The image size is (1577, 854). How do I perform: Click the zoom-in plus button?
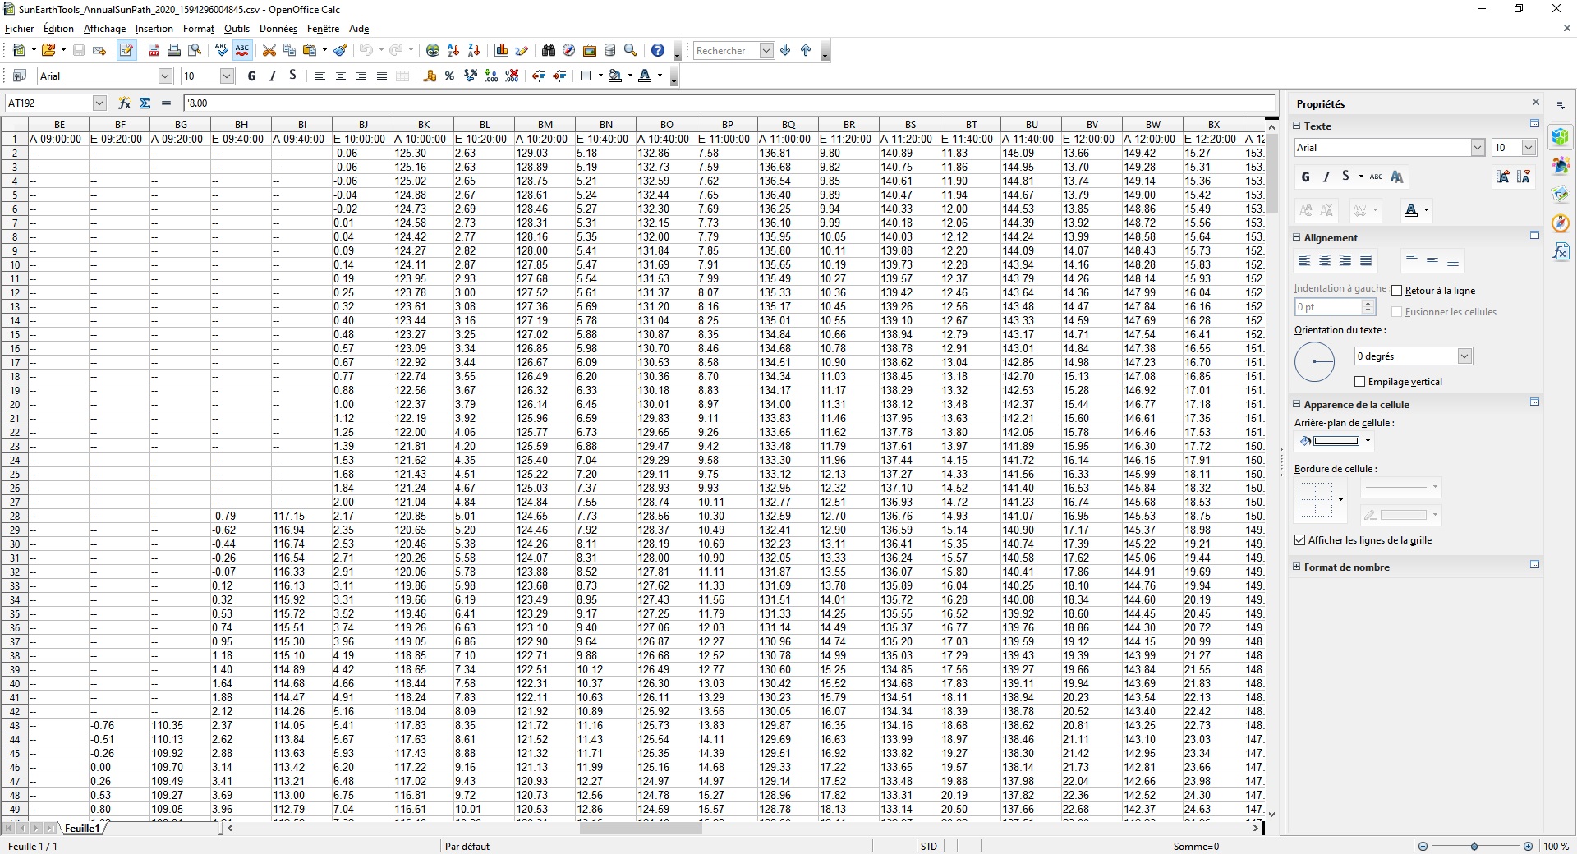(1527, 846)
